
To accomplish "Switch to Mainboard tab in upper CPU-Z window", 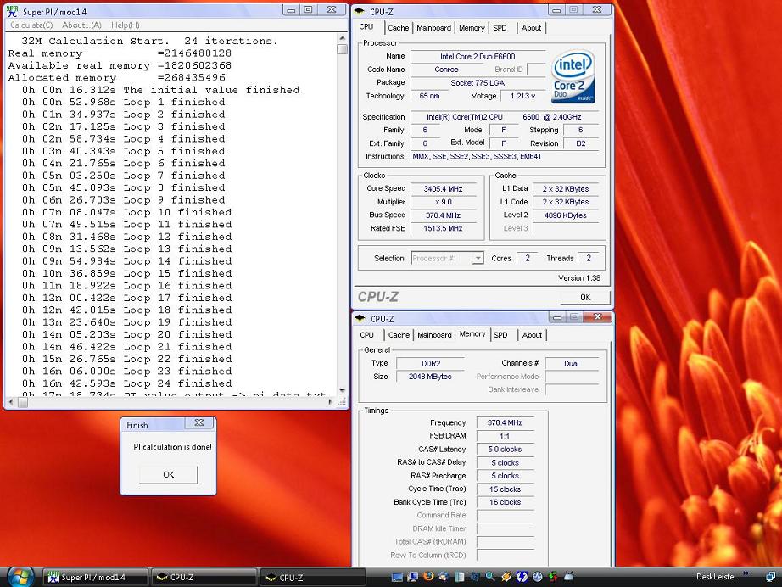I will click(433, 28).
